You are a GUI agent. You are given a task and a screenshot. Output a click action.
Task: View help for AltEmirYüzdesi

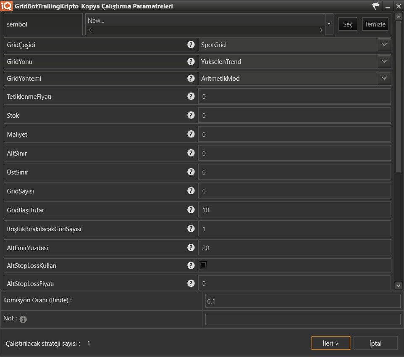point(191,248)
